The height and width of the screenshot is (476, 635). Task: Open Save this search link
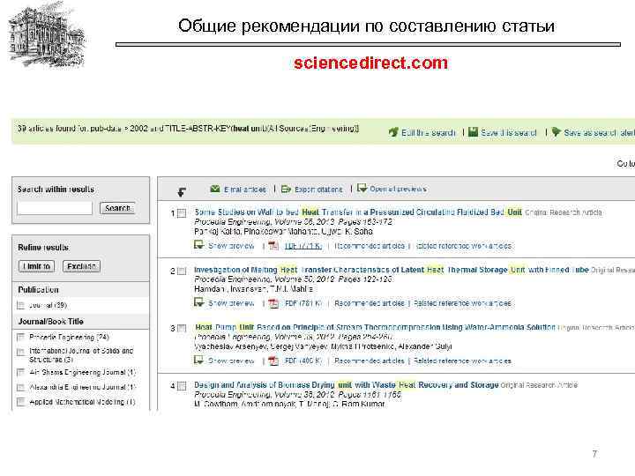(x=509, y=133)
